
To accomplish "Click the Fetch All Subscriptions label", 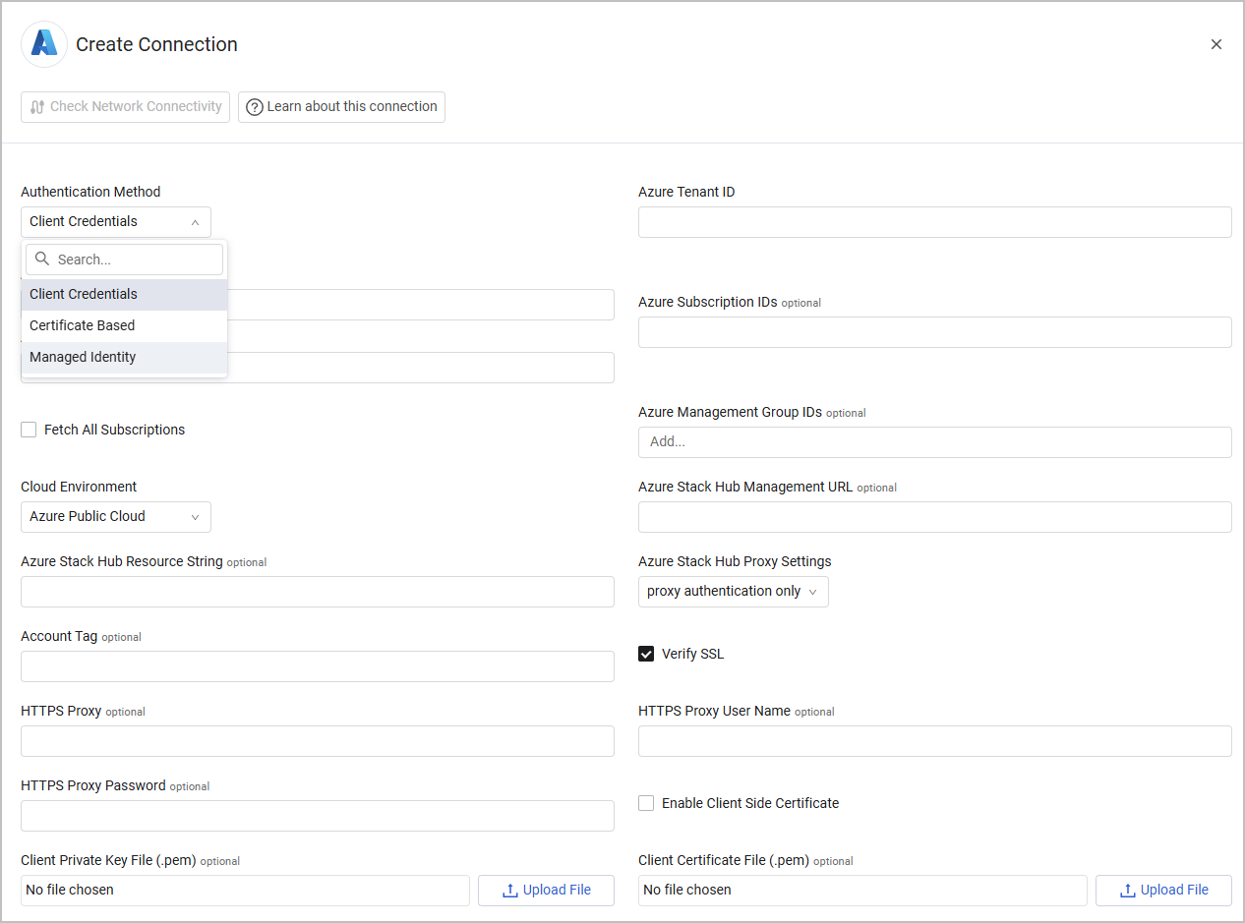I will coord(114,430).
